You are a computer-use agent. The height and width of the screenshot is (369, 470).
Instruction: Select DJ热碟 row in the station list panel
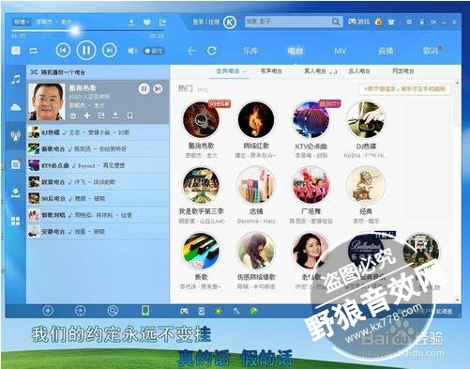98,132
